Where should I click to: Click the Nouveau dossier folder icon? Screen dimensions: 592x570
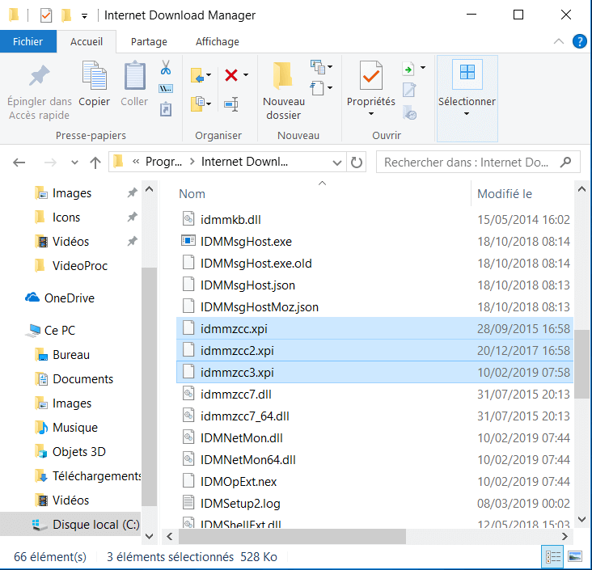(x=283, y=75)
